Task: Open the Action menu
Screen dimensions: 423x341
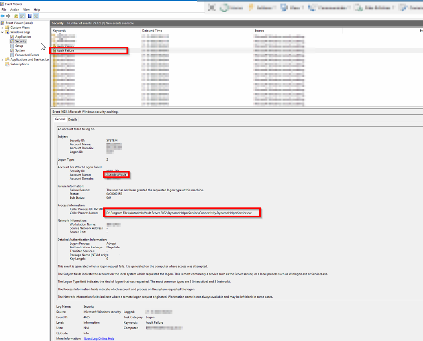Action: pyautogui.click(x=15, y=9)
